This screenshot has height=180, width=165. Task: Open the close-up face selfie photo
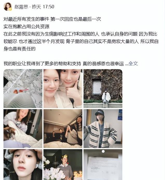23,165
